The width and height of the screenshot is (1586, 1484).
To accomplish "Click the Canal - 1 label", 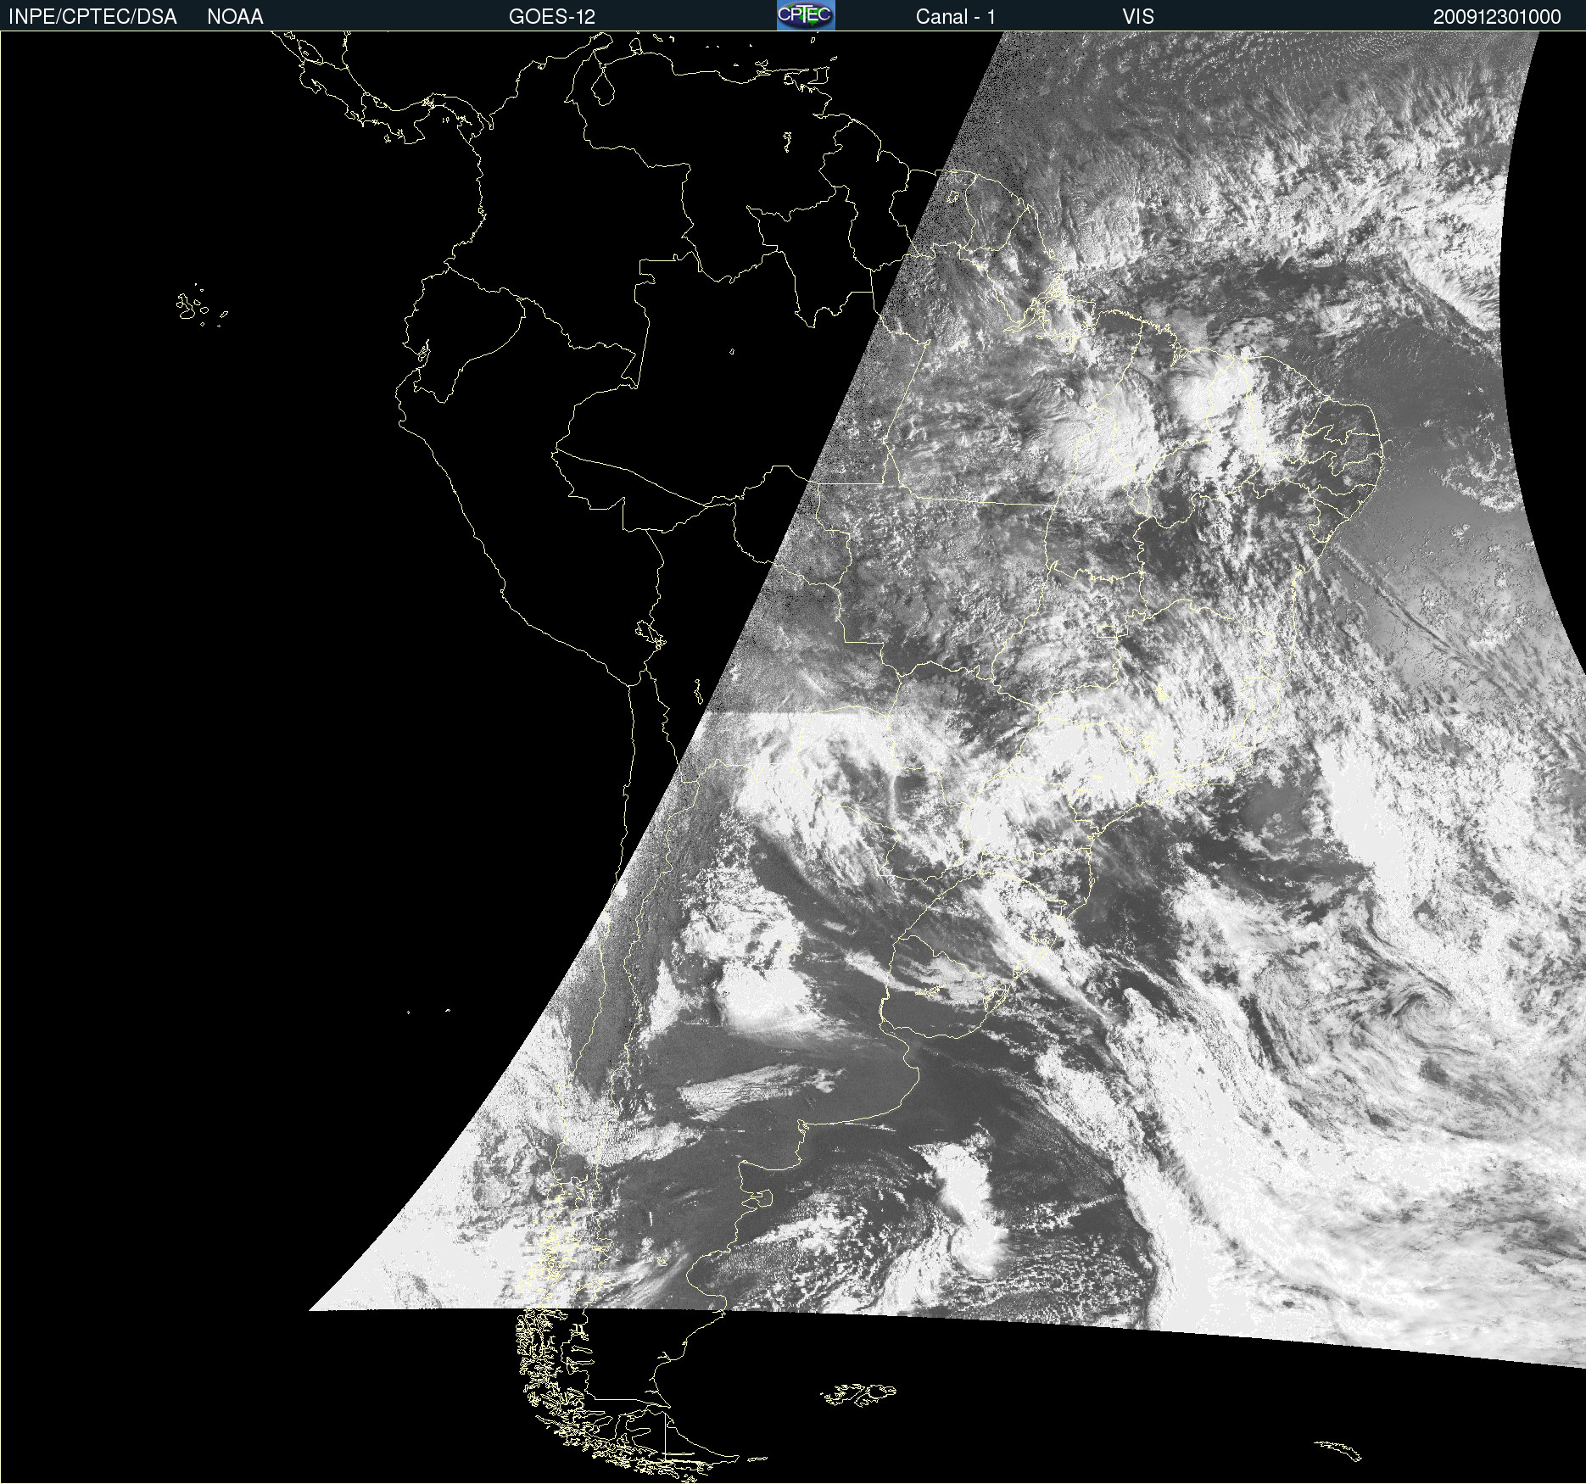I will 956,17.
